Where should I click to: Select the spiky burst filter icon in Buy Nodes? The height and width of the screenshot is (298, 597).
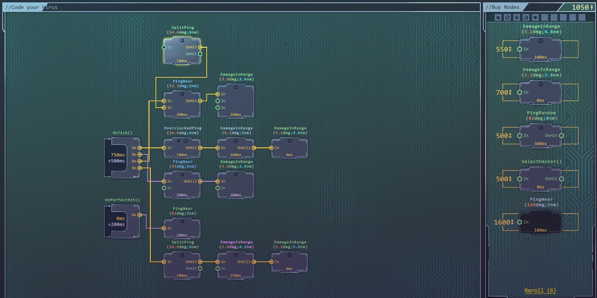[x=498, y=18]
